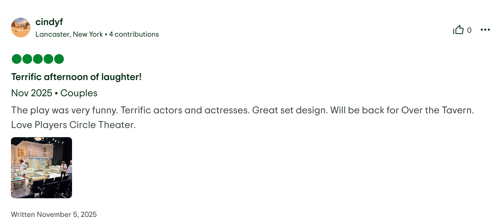Open the theater stage photo thumbnail

pyautogui.click(x=41, y=167)
